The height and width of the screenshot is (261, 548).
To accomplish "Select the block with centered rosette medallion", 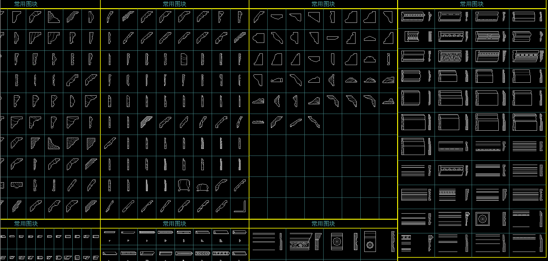I will coord(337,242).
